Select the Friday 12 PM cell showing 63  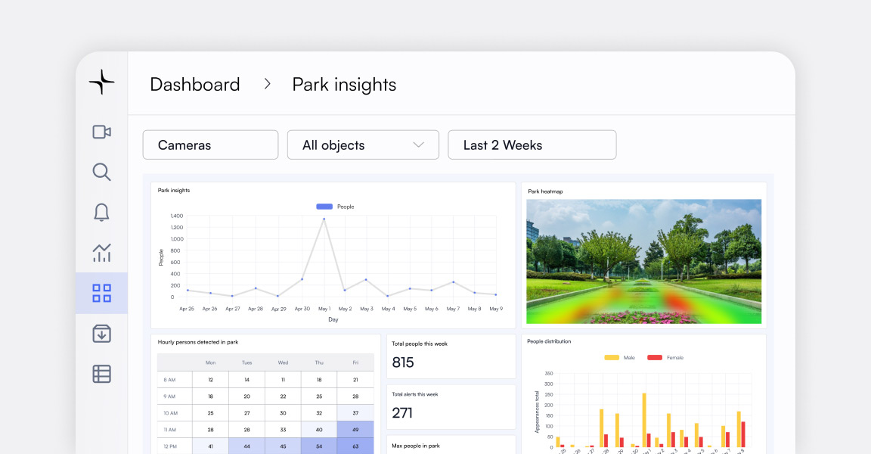355,446
